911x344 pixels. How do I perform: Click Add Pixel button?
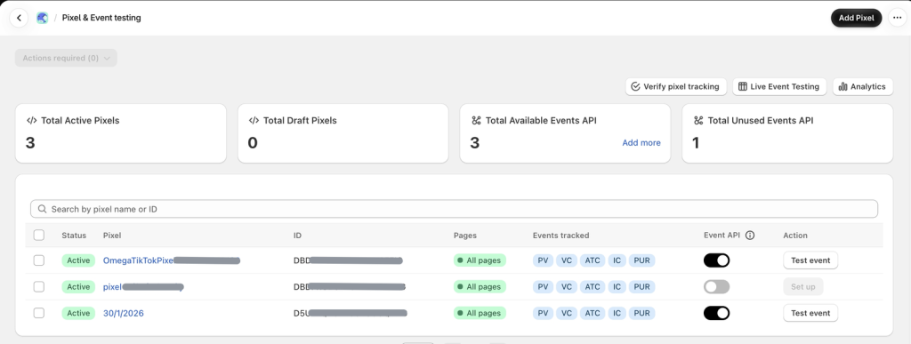[x=857, y=18]
